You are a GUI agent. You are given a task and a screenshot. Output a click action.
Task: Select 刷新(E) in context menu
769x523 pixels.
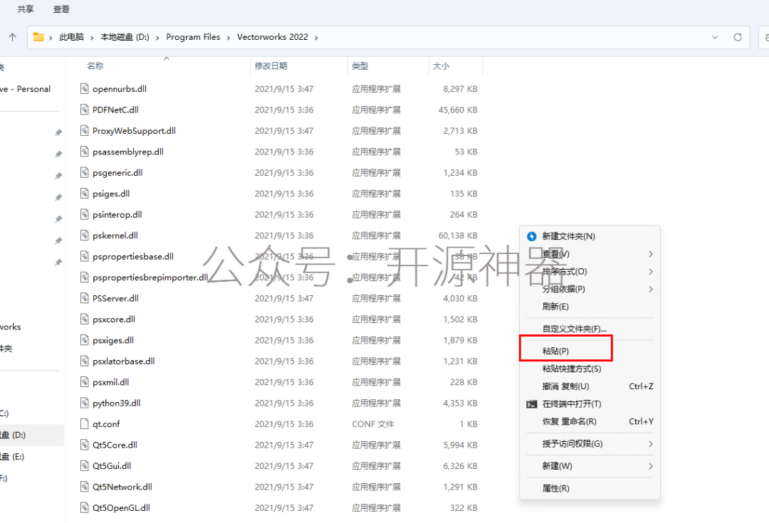click(x=590, y=307)
